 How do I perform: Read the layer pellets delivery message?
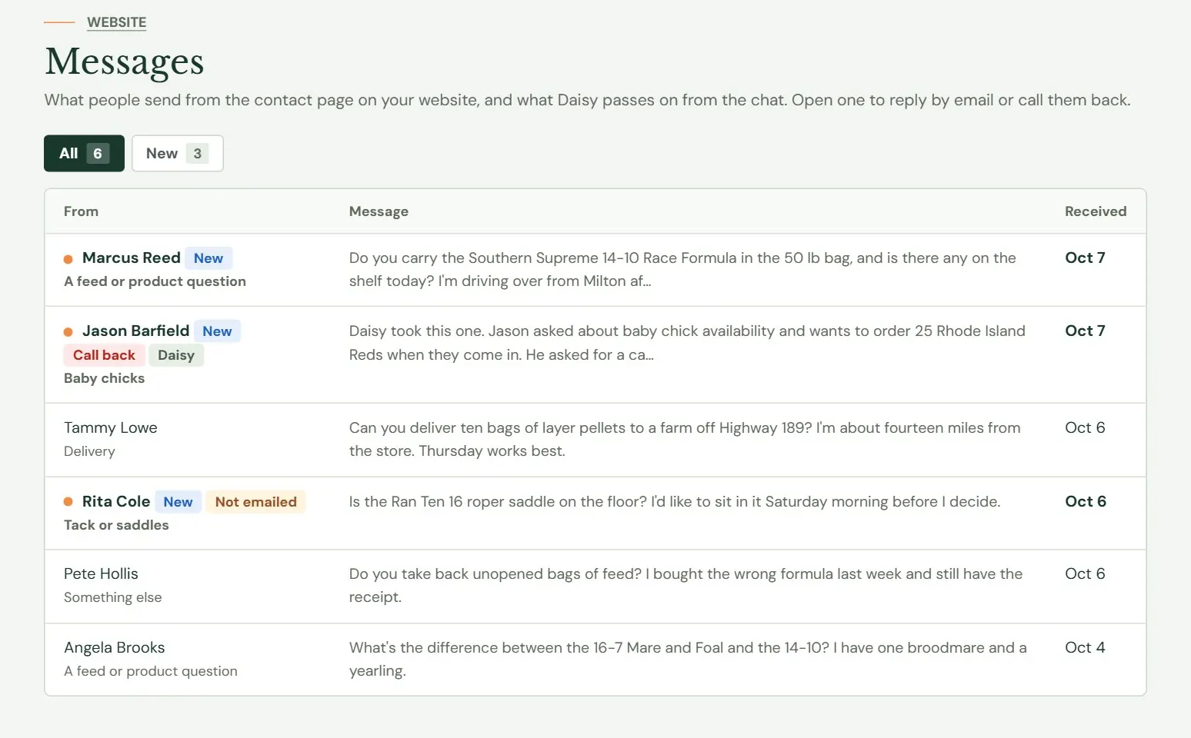pos(685,439)
